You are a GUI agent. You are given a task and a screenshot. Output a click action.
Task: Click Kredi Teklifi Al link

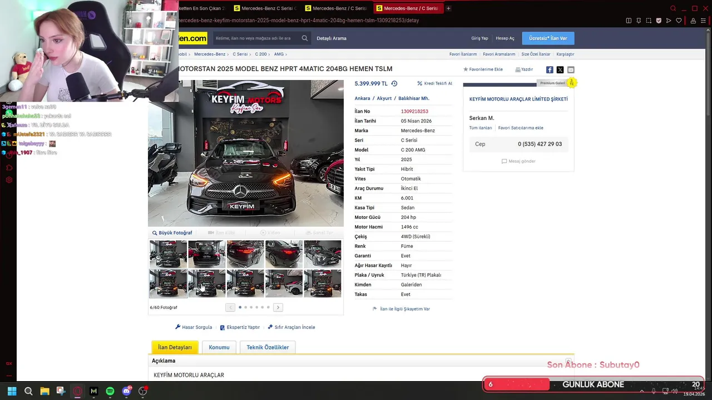click(435, 83)
